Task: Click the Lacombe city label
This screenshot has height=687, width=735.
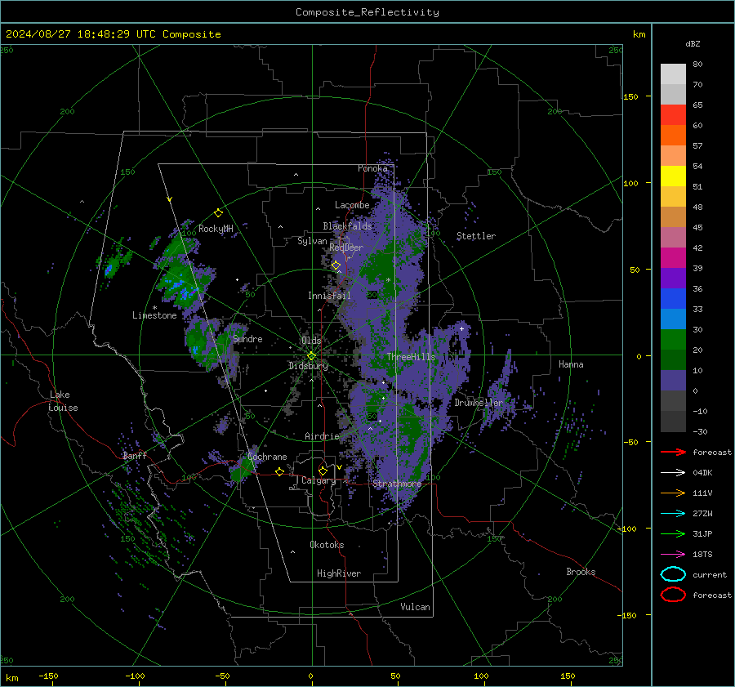Action: coord(352,205)
